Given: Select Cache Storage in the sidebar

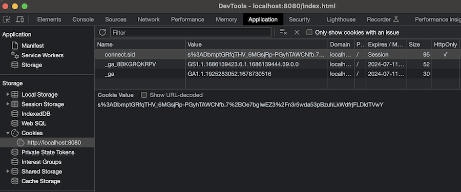Looking at the screenshot, I should click(41, 181).
